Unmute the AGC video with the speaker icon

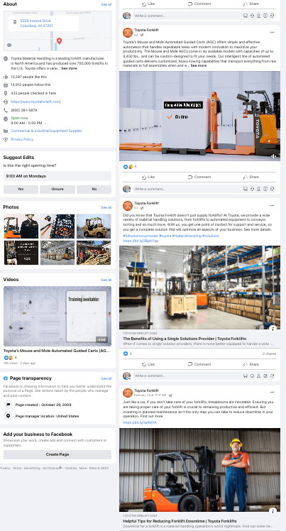[273, 156]
